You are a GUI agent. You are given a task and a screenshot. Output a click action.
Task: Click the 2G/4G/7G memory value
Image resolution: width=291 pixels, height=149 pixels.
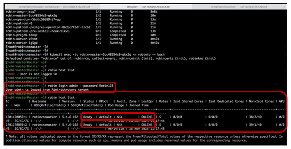pyautogui.click(x=22, y=121)
